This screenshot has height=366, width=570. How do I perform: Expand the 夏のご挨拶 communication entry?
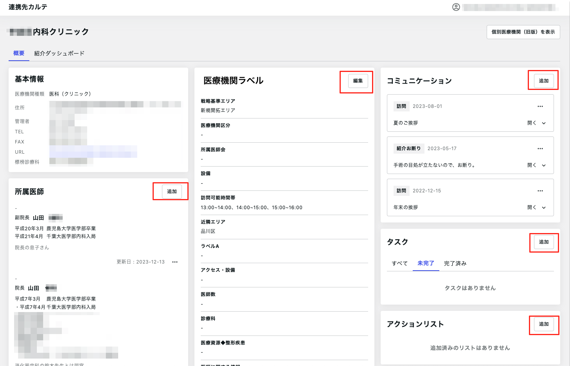pyautogui.click(x=536, y=123)
